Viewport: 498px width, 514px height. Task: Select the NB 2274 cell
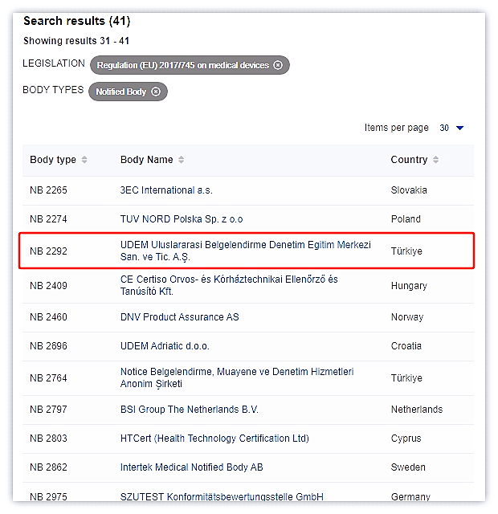point(48,219)
